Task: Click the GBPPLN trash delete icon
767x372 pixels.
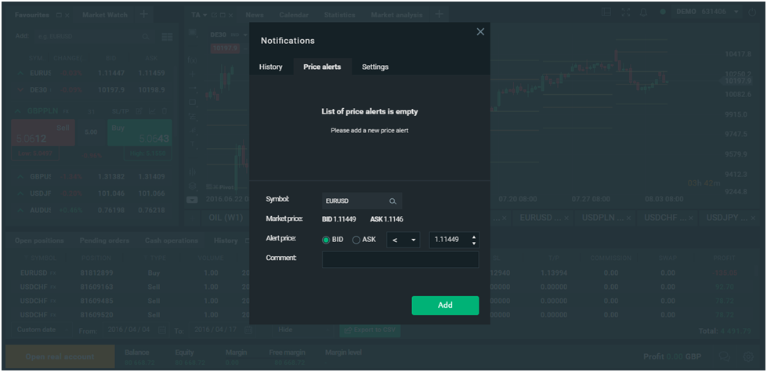Action: click(165, 111)
